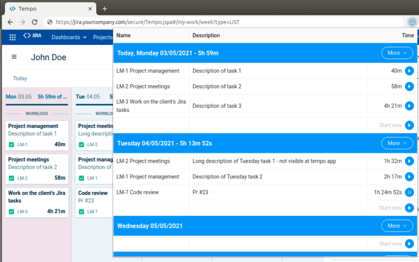Click the Today link under John Doe
Screen dimensions: 419x262
[x=20, y=78]
